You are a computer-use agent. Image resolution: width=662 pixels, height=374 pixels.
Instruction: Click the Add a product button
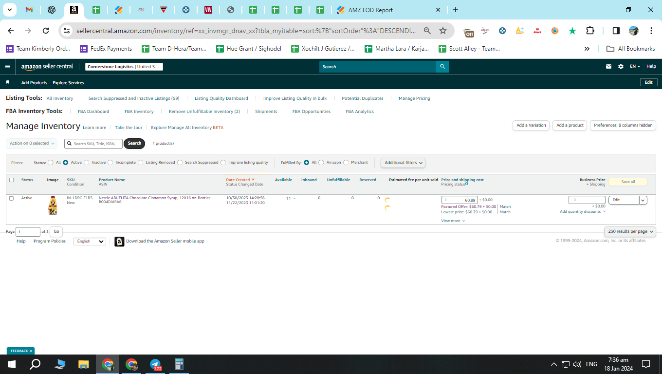click(x=570, y=125)
